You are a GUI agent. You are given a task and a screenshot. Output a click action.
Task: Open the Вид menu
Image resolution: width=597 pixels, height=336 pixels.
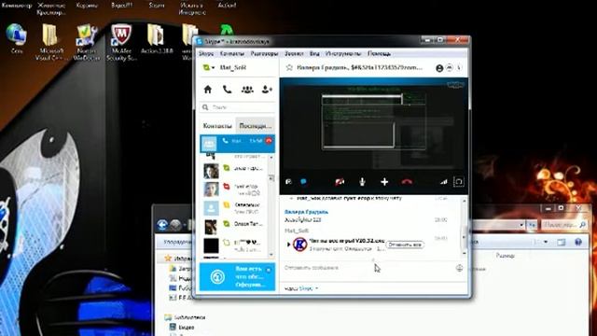coord(314,54)
